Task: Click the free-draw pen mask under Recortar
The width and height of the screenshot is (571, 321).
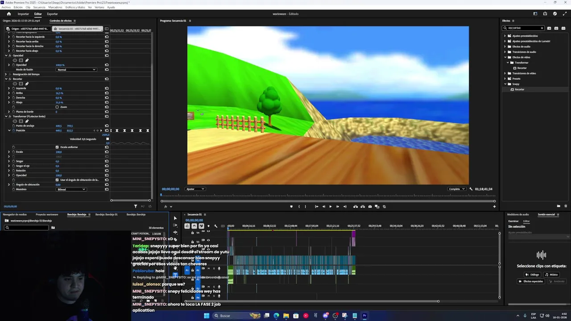Action: tap(27, 83)
